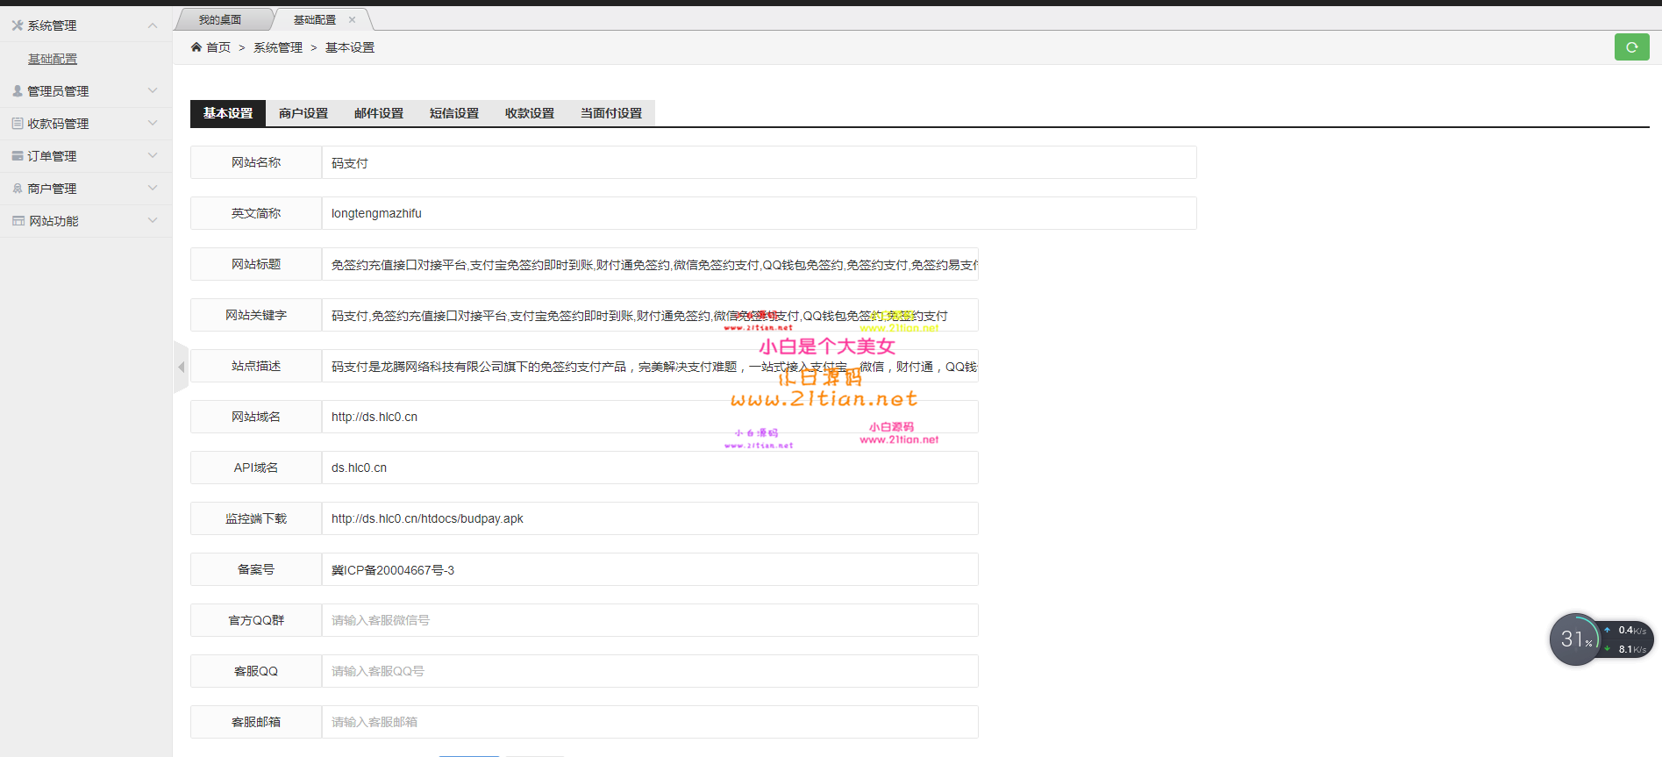Switch to the 基础配置 page tab
Viewport: 1662px width, 757px height.
click(315, 19)
